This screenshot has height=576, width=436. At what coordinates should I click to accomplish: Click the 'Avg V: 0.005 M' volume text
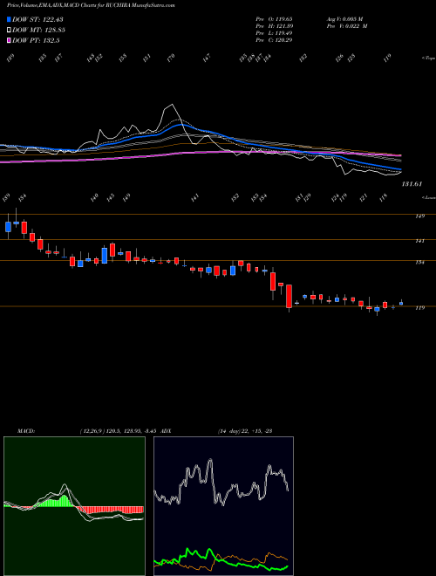tap(344, 18)
